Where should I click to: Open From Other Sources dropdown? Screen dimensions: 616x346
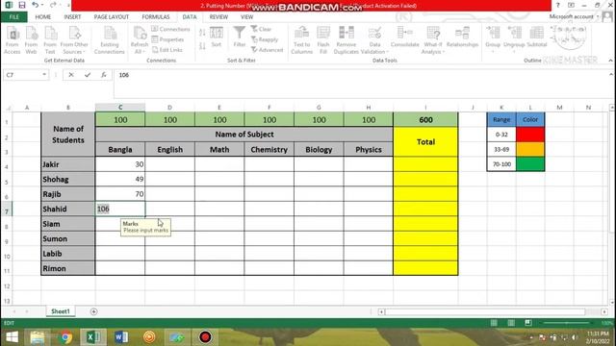click(74, 40)
